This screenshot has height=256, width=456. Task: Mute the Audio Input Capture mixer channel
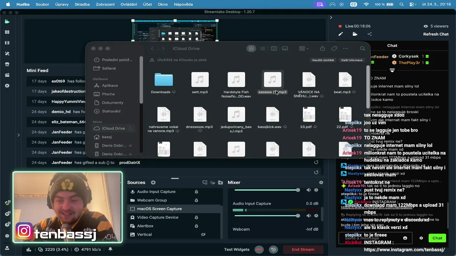pos(309,216)
